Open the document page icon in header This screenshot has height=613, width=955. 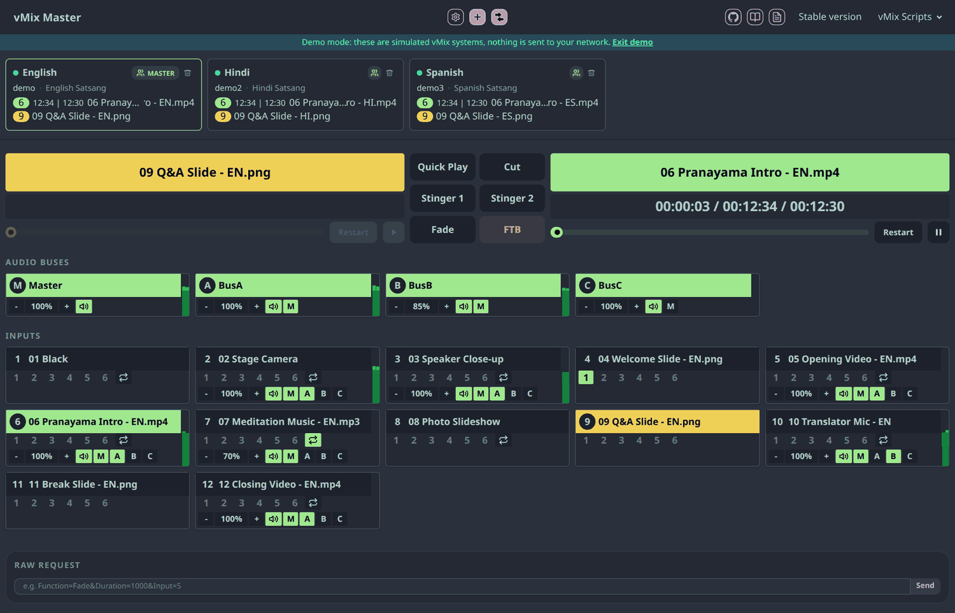(x=777, y=17)
